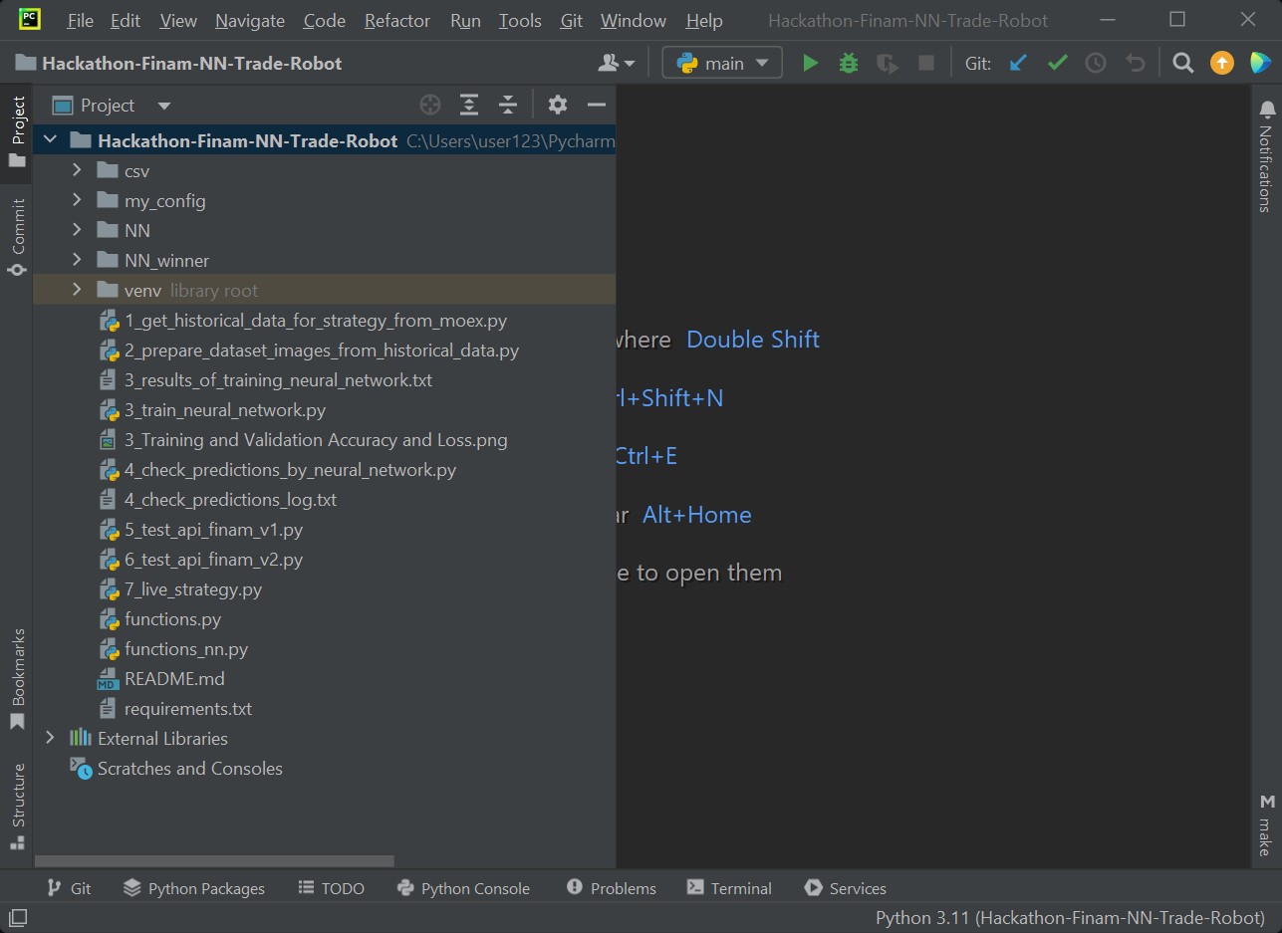Open the Services tool window
This screenshot has width=1282, height=933.
tap(845, 888)
